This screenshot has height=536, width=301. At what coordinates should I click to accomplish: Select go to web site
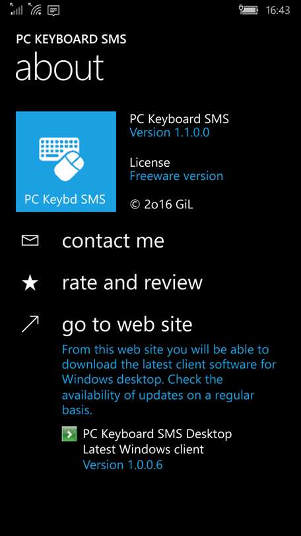pyautogui.click(x=127, y=325)
